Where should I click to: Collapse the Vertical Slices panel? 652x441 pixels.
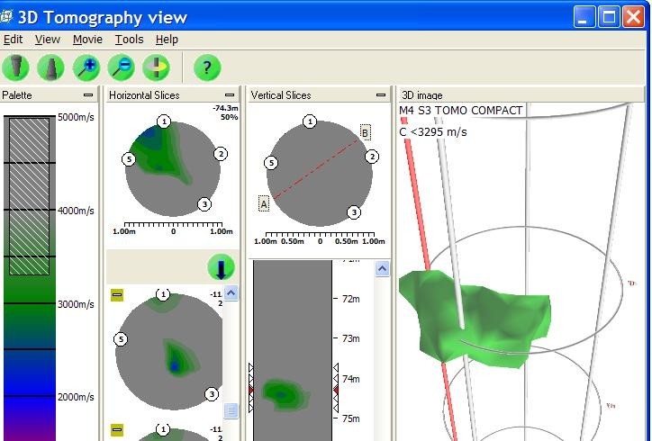[x=381, y=94]
